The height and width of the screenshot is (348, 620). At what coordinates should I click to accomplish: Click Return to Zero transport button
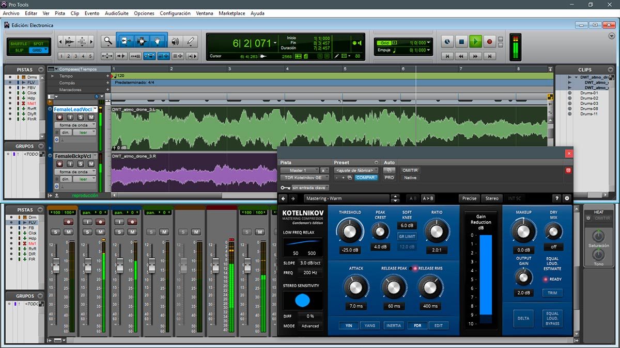click(x=448, y=56)
